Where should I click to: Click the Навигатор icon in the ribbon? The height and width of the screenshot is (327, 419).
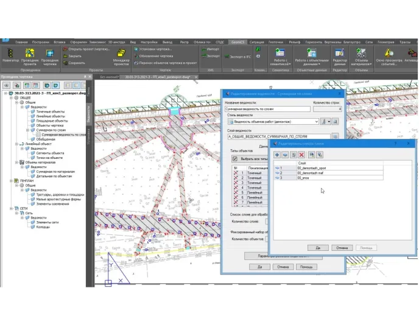tap(10, 54)
